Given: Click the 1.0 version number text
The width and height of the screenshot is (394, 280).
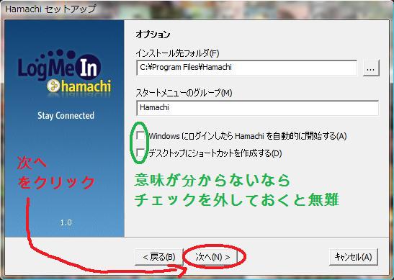Looking at the screenshot, I should [66, 222].
